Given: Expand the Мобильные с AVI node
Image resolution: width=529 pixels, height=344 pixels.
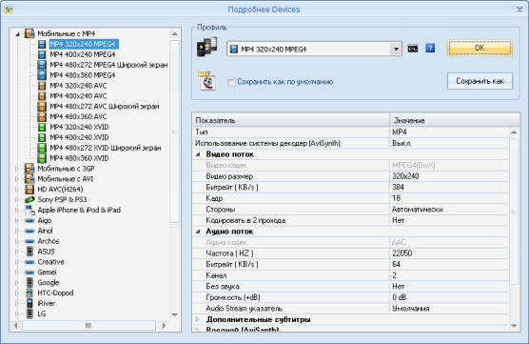Looking at the screenshot, I should point(17,179).
